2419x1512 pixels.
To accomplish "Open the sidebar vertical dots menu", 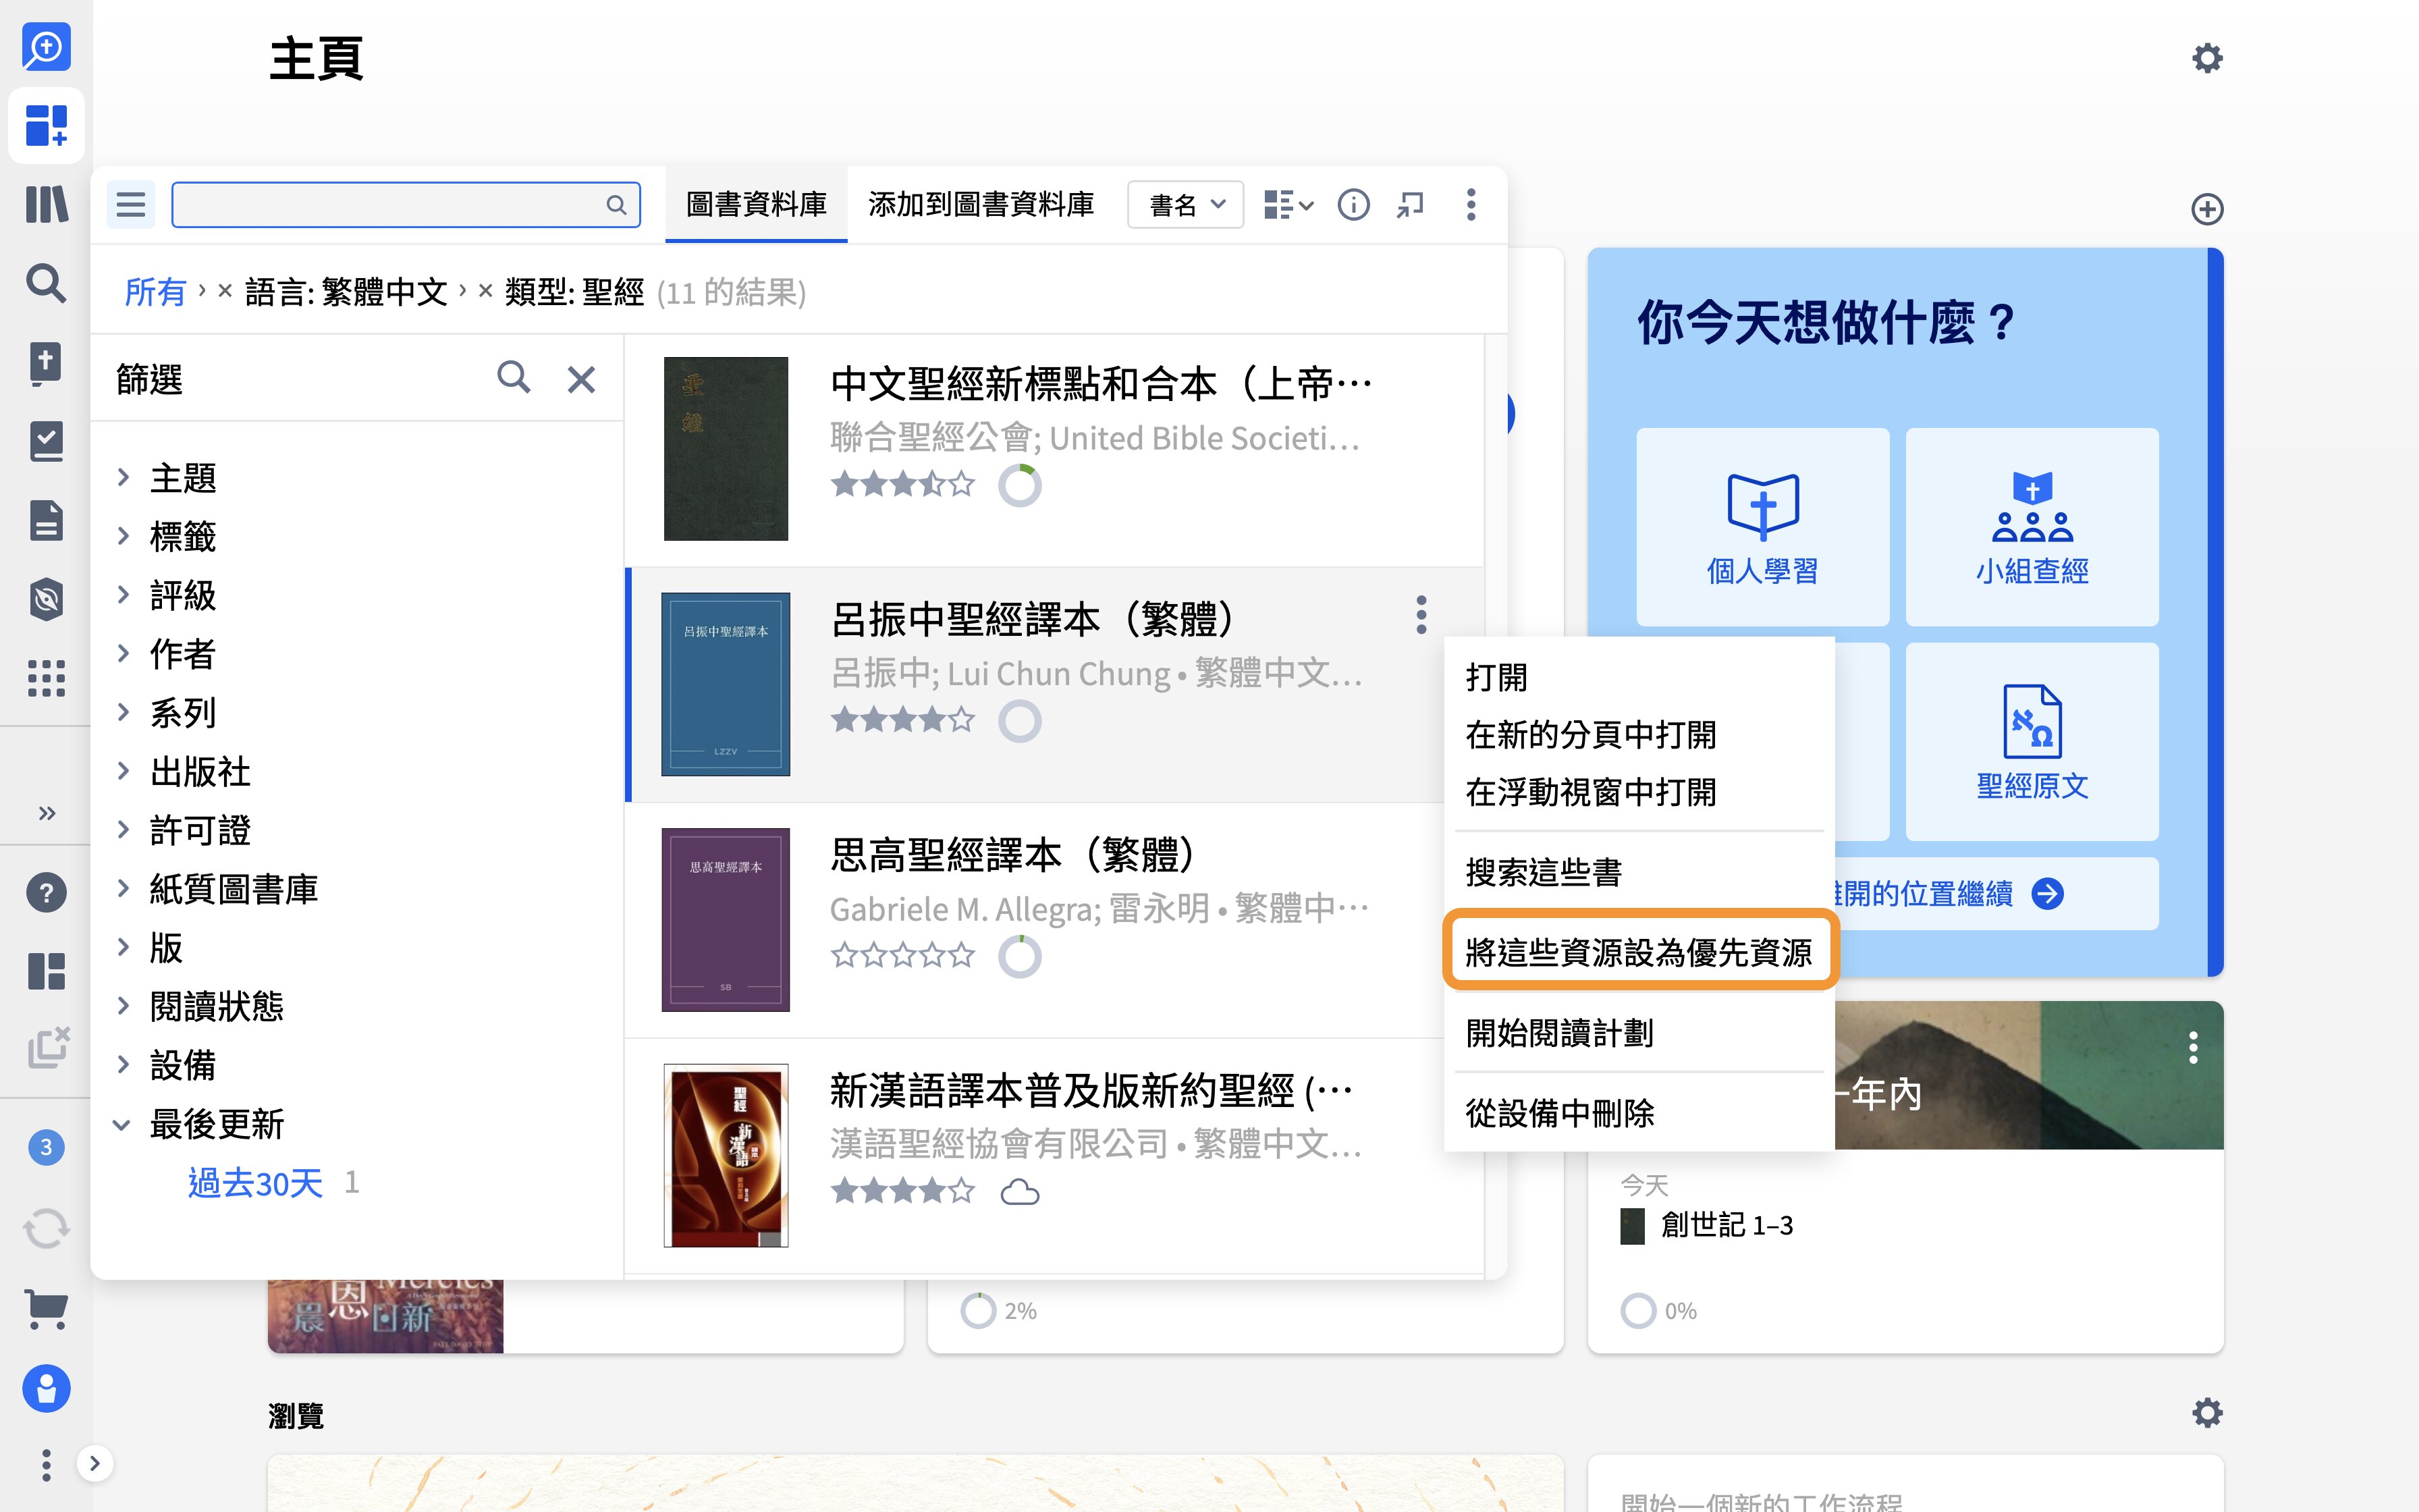I will point(46,1465).
